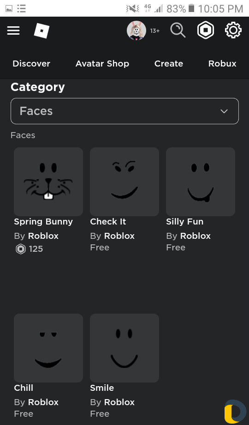Switch to the Avatar Shop tab
This screenshot has width=249, height=425.
[102, 64]
